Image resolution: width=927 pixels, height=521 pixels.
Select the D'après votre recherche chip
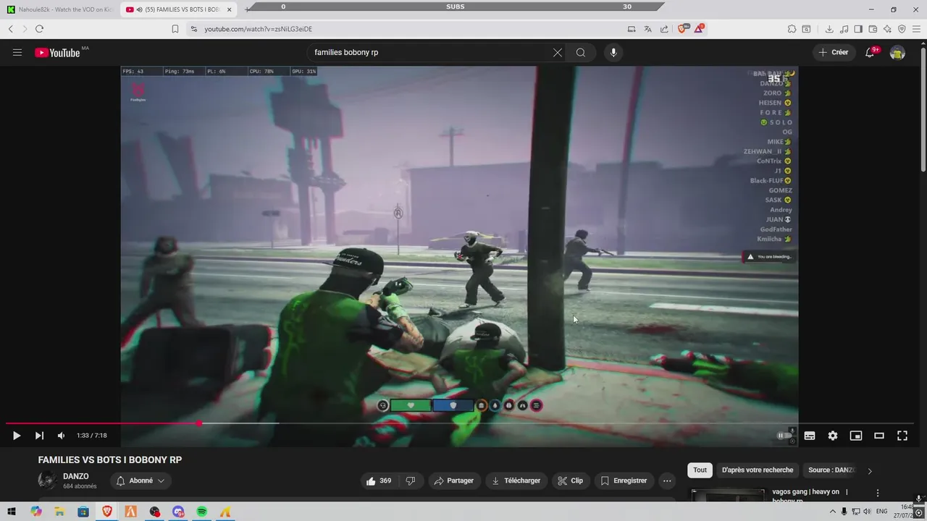[758, 470]
